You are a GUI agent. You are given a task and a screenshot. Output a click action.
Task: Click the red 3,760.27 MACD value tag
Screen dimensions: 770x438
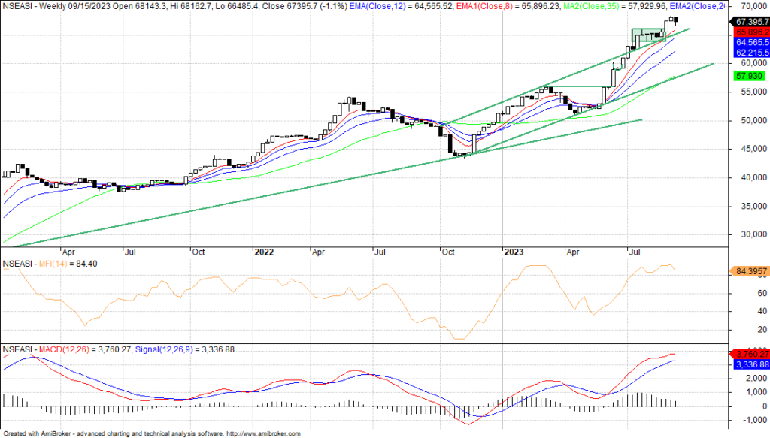pyautogui.click(x=749, y=354)
